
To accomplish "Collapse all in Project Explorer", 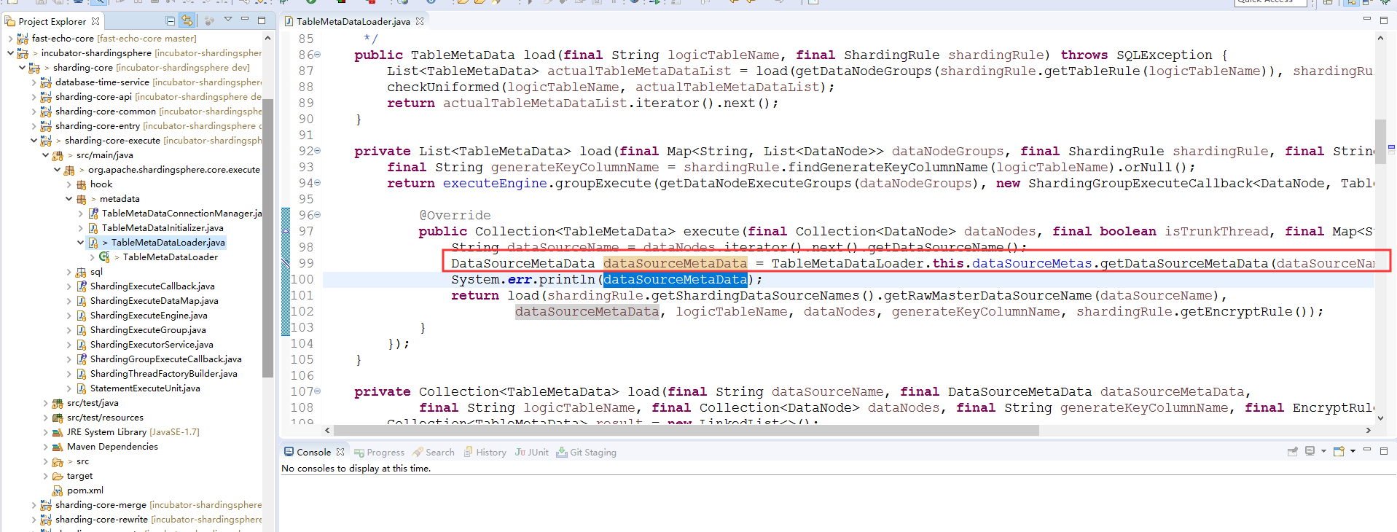I will (170, 20).
